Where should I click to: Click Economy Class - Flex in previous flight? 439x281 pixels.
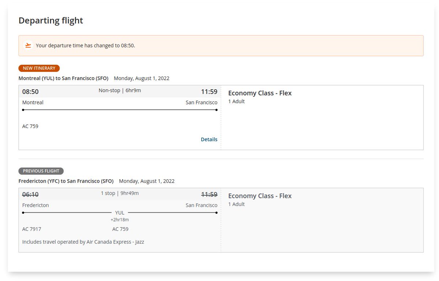pyautogui.click(x=260, y=196)
